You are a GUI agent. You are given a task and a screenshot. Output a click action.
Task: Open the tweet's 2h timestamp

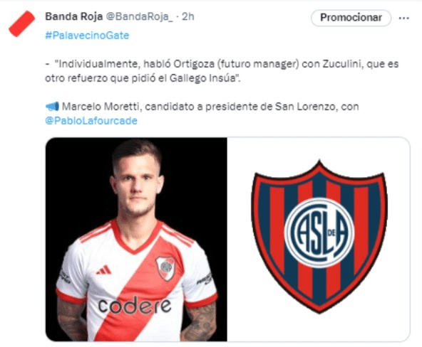pos(188,16)
